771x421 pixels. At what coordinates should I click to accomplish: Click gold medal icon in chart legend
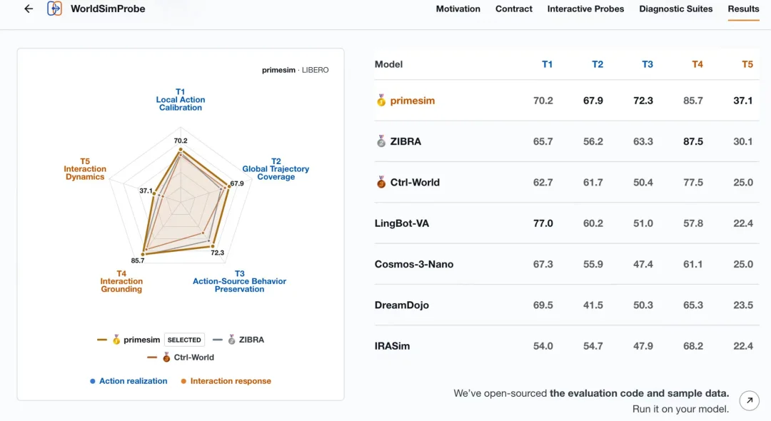point(116,340)
